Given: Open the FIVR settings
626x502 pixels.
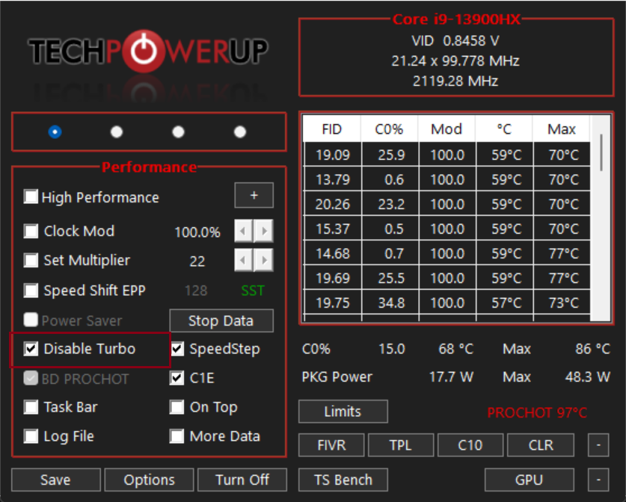Looking at the screenshot, I should click(331, 445).
